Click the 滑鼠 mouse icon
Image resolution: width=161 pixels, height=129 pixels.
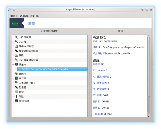coord(16,96)
